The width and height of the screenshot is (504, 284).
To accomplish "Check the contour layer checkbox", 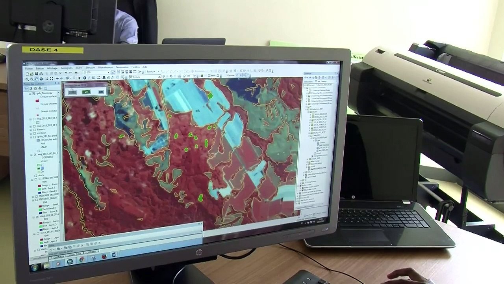I will pos(34,133).
